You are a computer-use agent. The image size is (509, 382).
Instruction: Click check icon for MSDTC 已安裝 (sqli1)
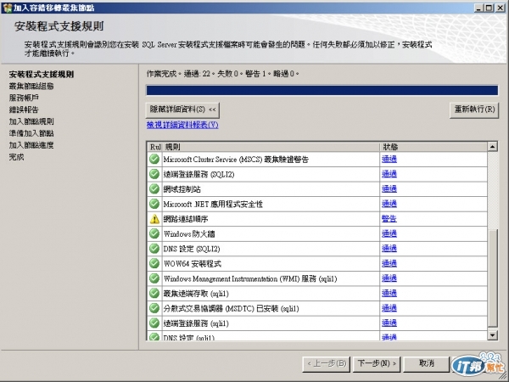click(x=154, y=308)
